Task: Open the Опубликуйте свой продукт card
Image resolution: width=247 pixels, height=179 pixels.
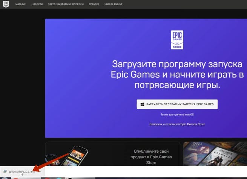Action: [113, 154]
